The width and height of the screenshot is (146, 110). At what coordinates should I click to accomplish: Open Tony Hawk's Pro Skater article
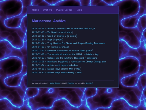(76, 43)
